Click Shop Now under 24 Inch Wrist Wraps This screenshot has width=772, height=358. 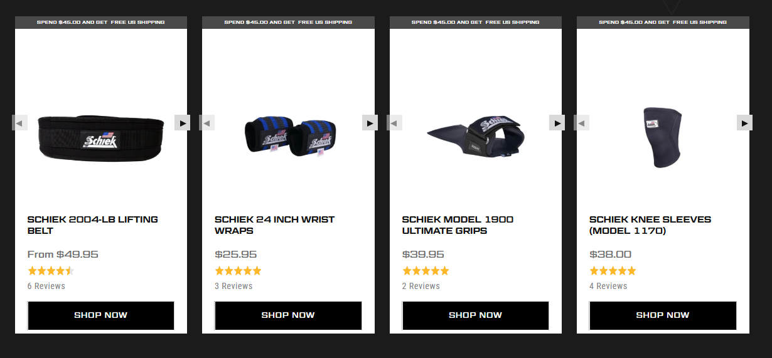pos(288,315)
